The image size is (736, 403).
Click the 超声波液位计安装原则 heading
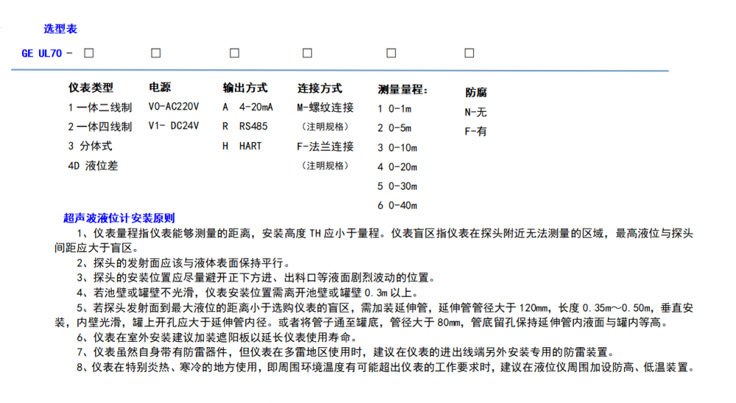[x=118, y=218]
